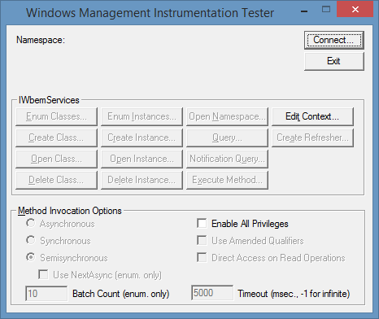This screenshot has height=319, width=379.
Task: Click the window title text
Action: (x=150, y=13)
